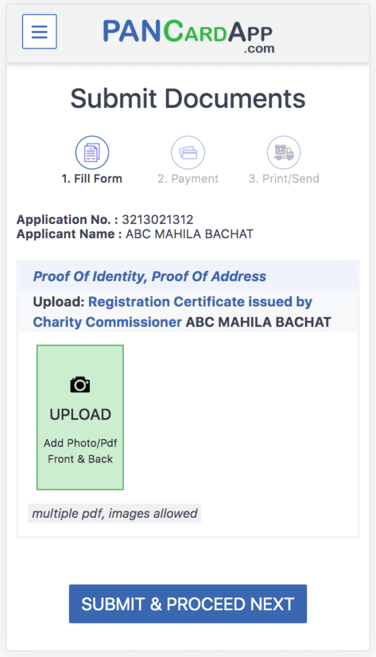
Task: Click the PANCardApp.com logo
Action: pos(188,37)
